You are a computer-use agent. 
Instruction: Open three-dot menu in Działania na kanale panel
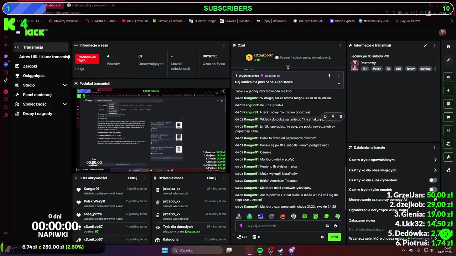point(434,148)
